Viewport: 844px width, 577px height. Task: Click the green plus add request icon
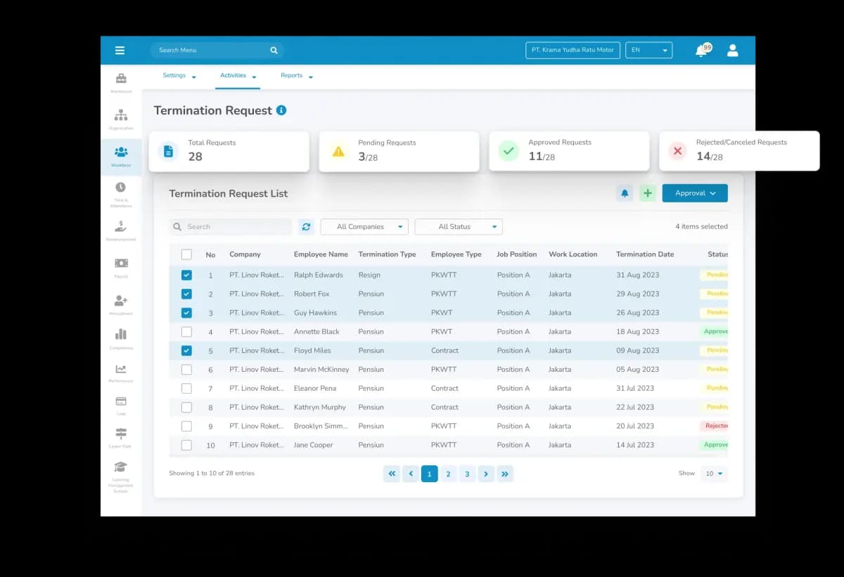[647, 193]
